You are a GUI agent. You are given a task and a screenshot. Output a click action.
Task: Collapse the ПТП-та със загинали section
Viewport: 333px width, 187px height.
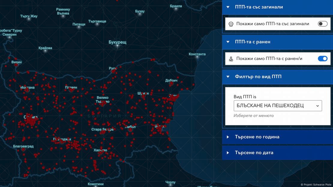(228, 7)
